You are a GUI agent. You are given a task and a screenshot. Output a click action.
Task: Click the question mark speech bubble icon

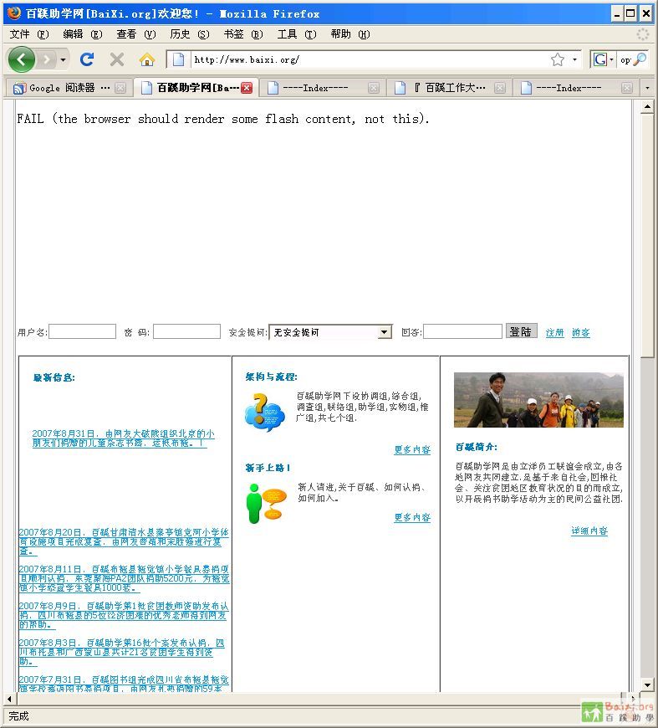(x=264, y=412)
